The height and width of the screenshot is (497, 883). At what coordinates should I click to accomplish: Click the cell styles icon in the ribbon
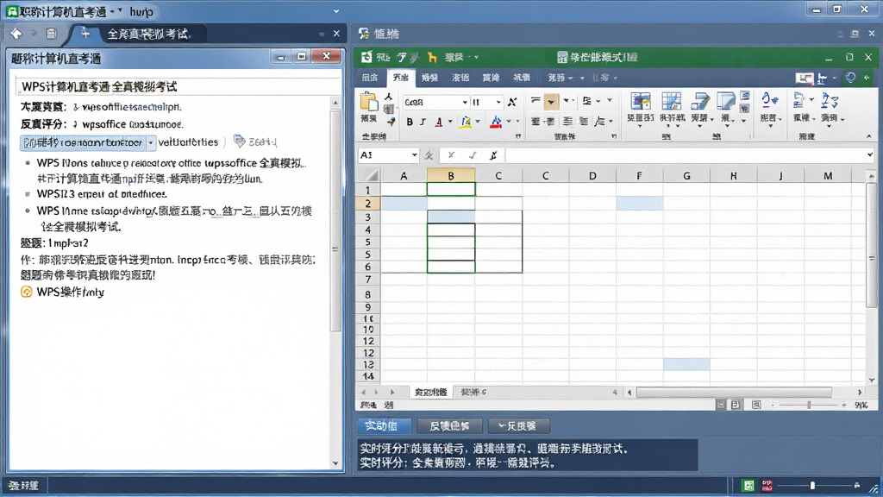700,102
